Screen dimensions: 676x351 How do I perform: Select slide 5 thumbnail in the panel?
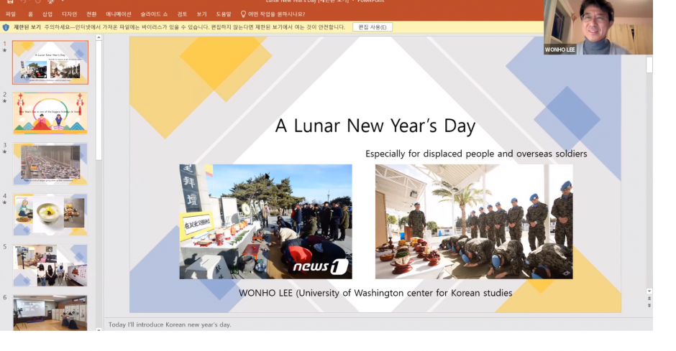pos(50,266)
